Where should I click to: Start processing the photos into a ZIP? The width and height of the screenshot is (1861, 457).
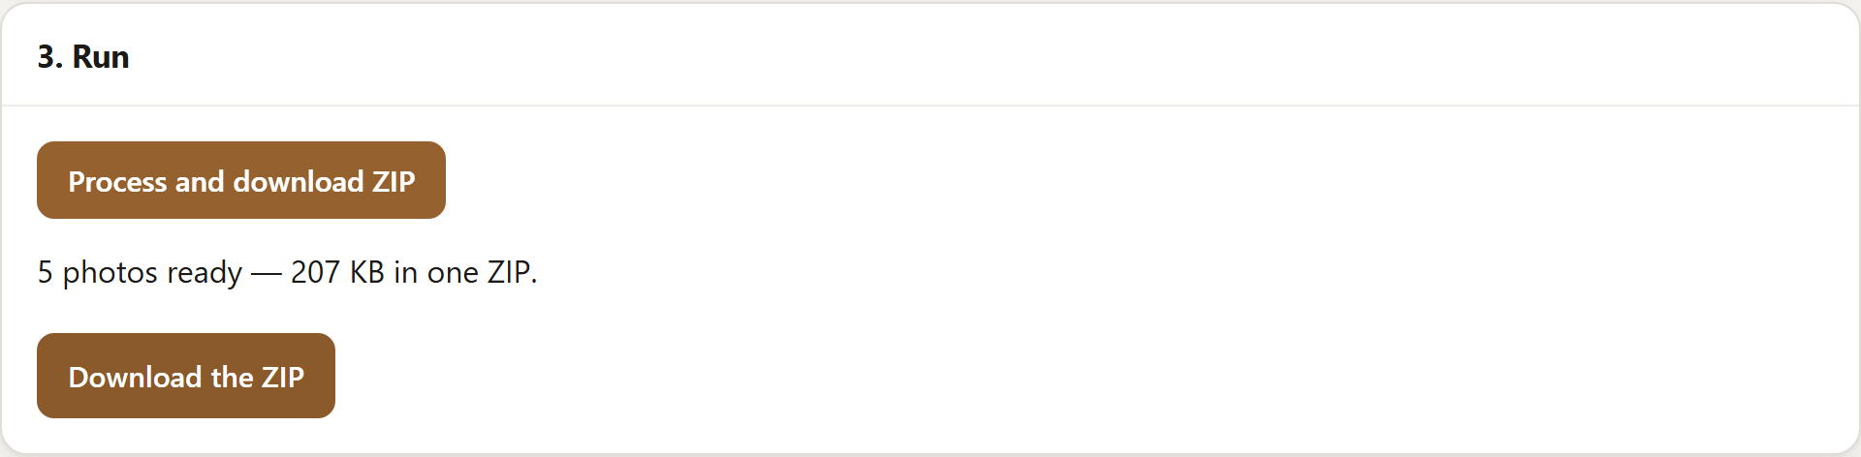pyautogui.click(x=241, y=180)
